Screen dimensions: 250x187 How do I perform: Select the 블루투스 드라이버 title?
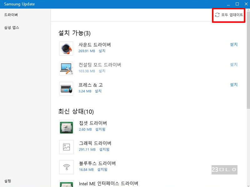point(97,163)
